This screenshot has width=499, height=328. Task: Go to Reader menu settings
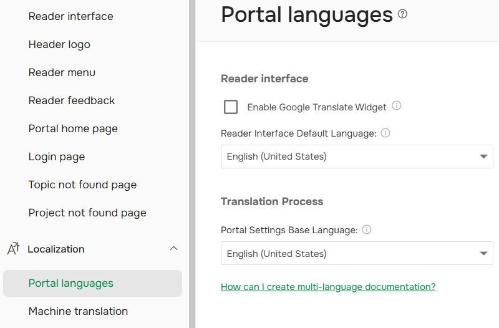pyautogui.click(x=62, y=72)
